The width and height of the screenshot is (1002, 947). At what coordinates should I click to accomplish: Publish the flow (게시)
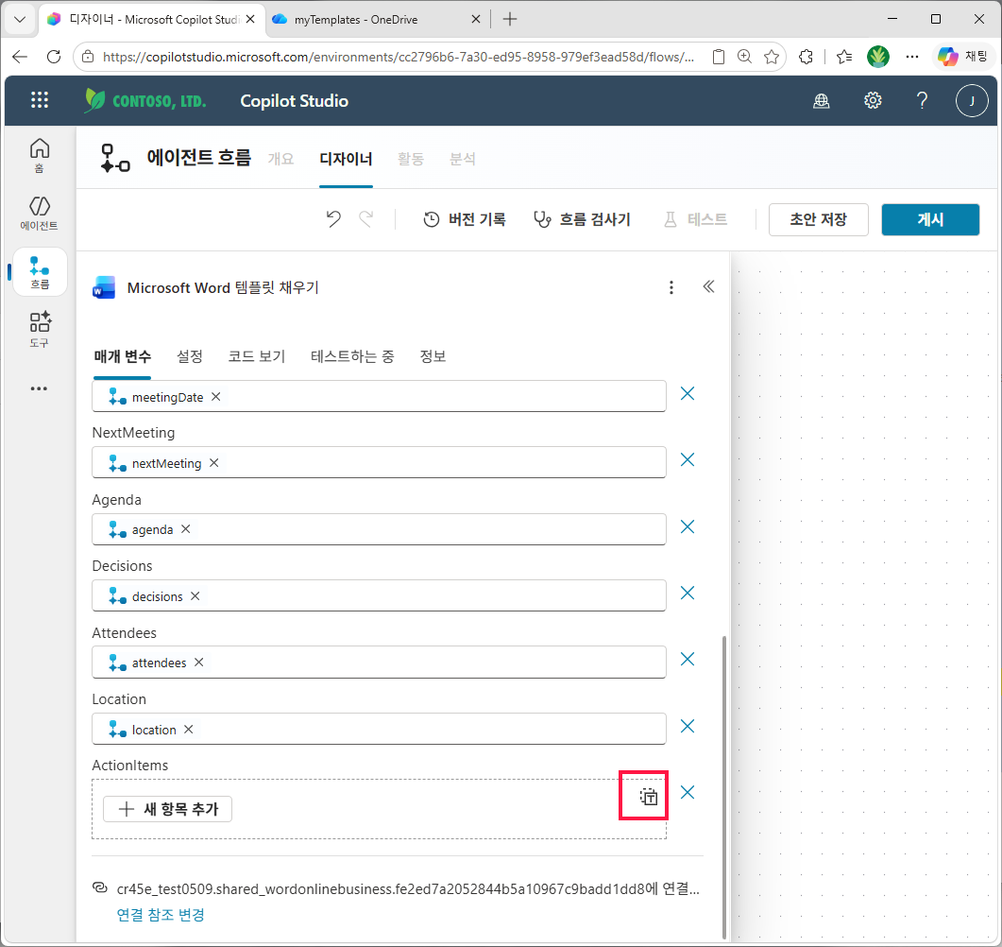tap(930, 219)
